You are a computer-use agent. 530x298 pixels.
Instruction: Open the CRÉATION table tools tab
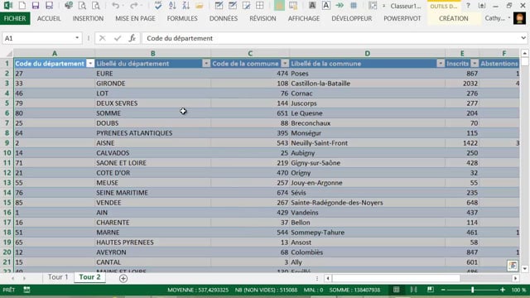(x=453, y=18)
